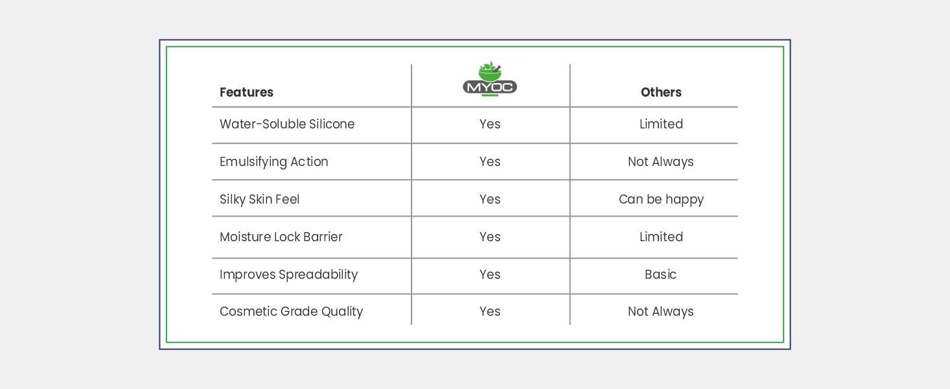Select the Features column header
This screenshot has height=389, width=950.
pyautogui.click(x=246, y=92)
